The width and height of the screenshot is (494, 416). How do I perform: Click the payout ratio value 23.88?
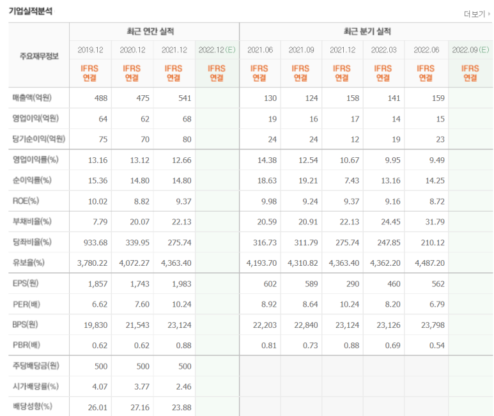pyautogui.click(x=181, y=408)
